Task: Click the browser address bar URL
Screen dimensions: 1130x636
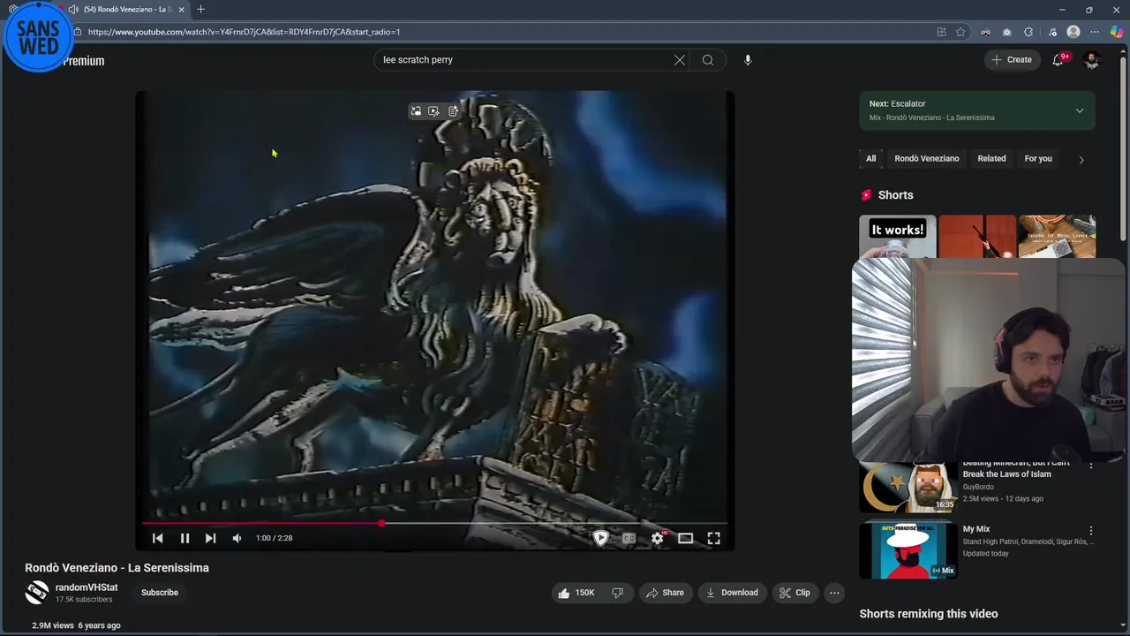Action: 244,32
